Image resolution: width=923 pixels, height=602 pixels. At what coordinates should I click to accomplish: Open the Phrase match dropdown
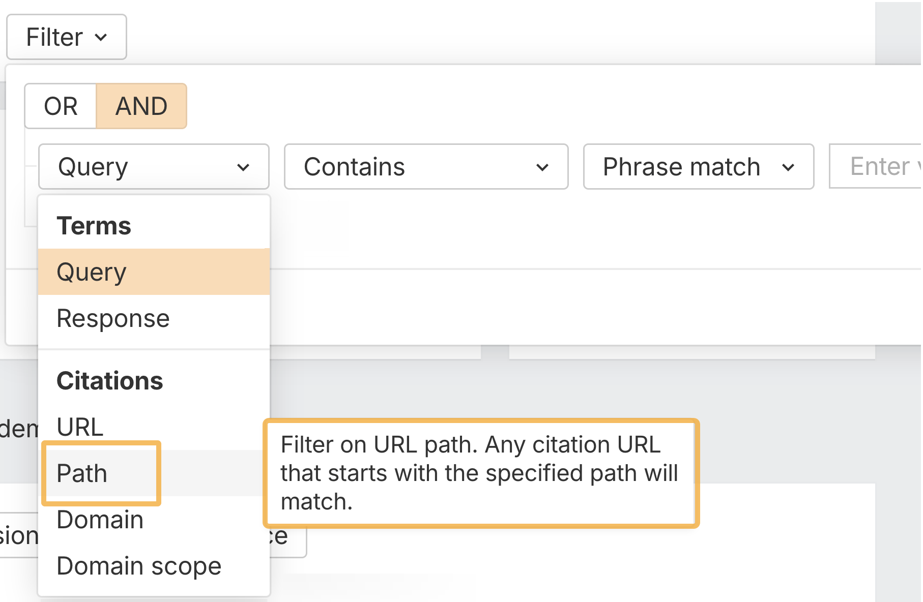coord(698,167)
